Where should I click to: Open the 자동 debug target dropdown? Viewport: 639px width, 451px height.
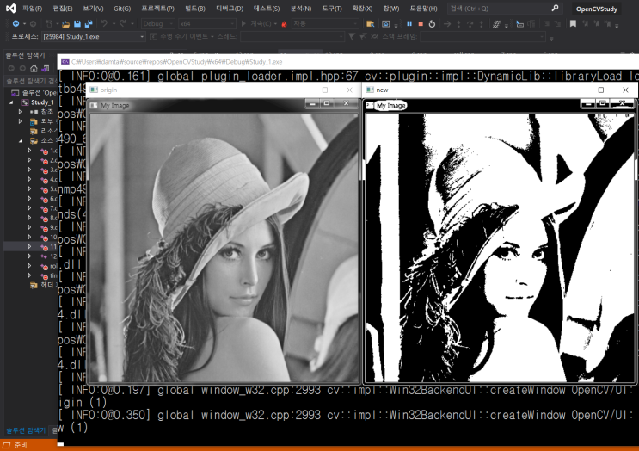click(x=325, y=23)
